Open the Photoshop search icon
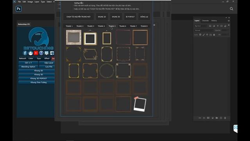 (232, 9)
